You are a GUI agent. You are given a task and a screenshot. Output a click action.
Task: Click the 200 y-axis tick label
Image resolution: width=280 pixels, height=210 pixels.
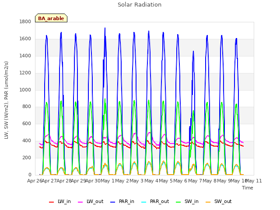pyautogui.click(x=27, y=157)
